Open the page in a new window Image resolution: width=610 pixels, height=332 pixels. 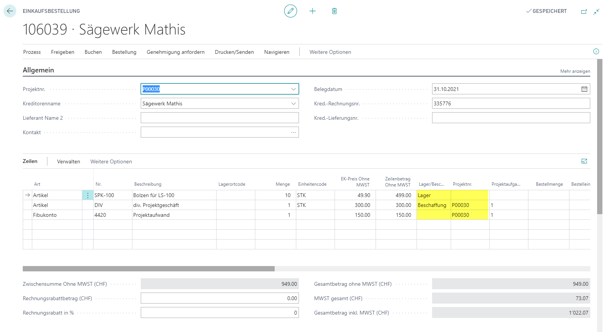[584, 11]
